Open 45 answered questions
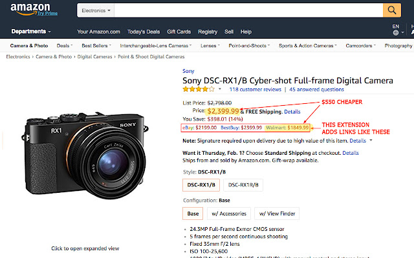414x258 pixels. (316, 89)
